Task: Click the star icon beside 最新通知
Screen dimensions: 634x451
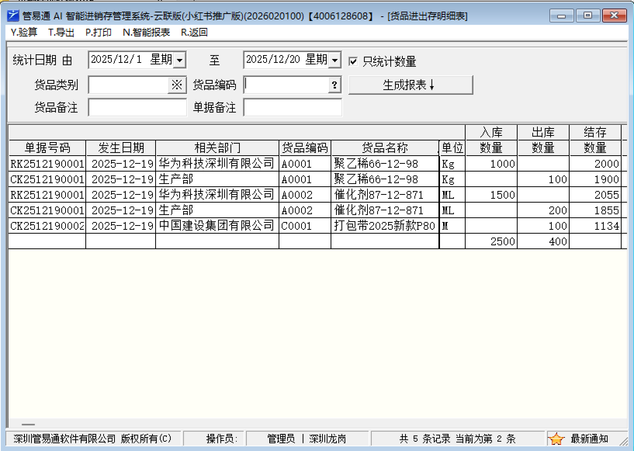Action: click(x=556, y=439)
